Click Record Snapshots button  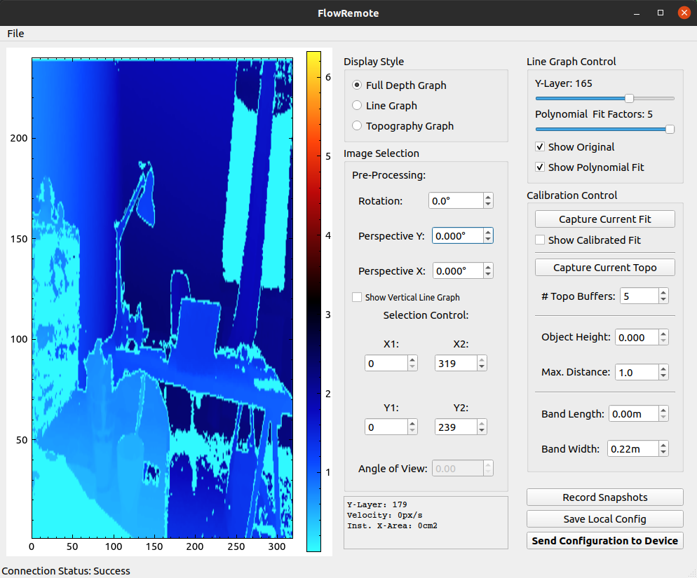tap(604, 497)
